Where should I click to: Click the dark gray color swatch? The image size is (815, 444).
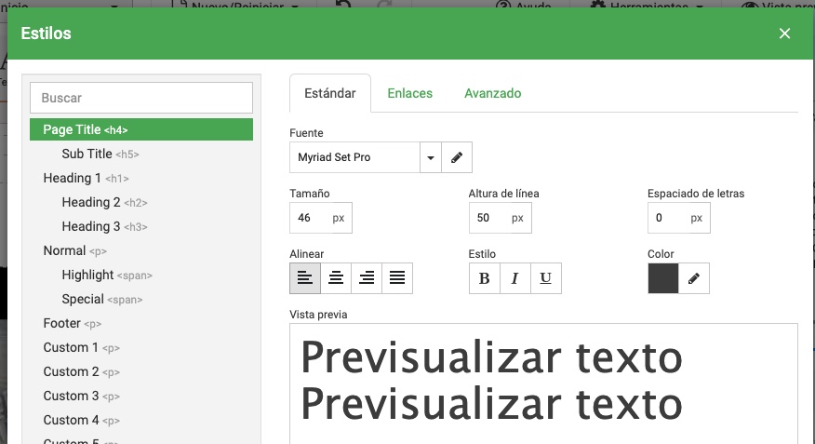663,278
